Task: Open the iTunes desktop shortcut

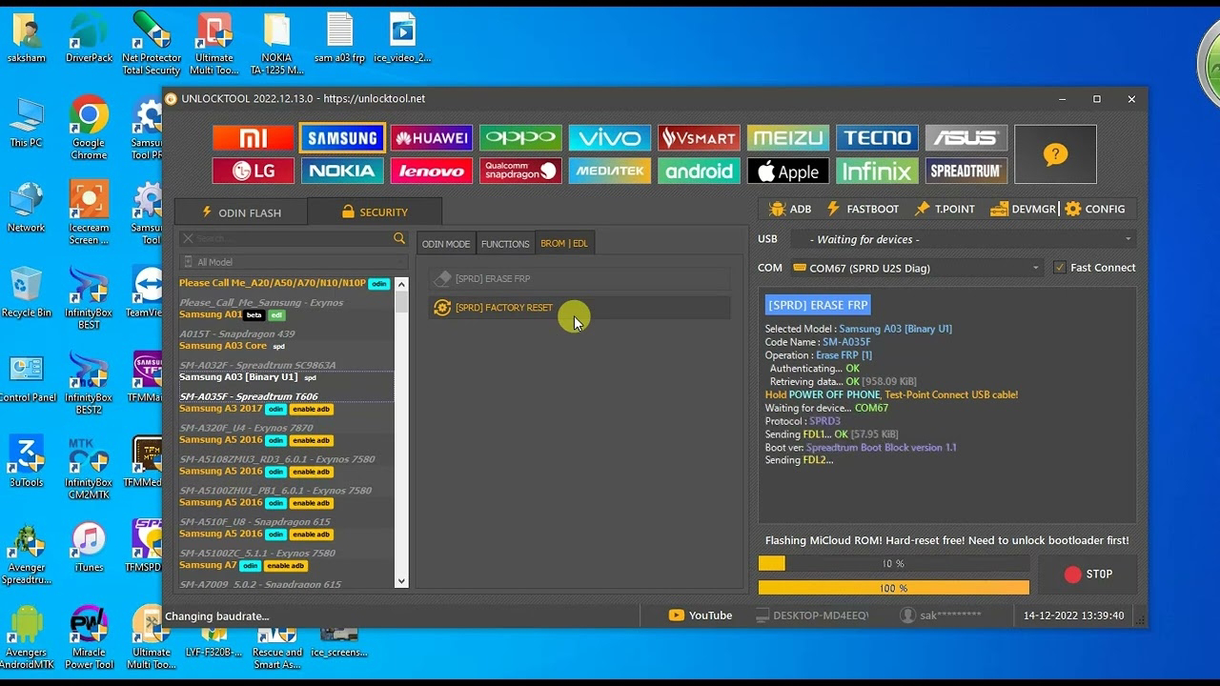Action: pyautogui.click(x=89, y=547)
